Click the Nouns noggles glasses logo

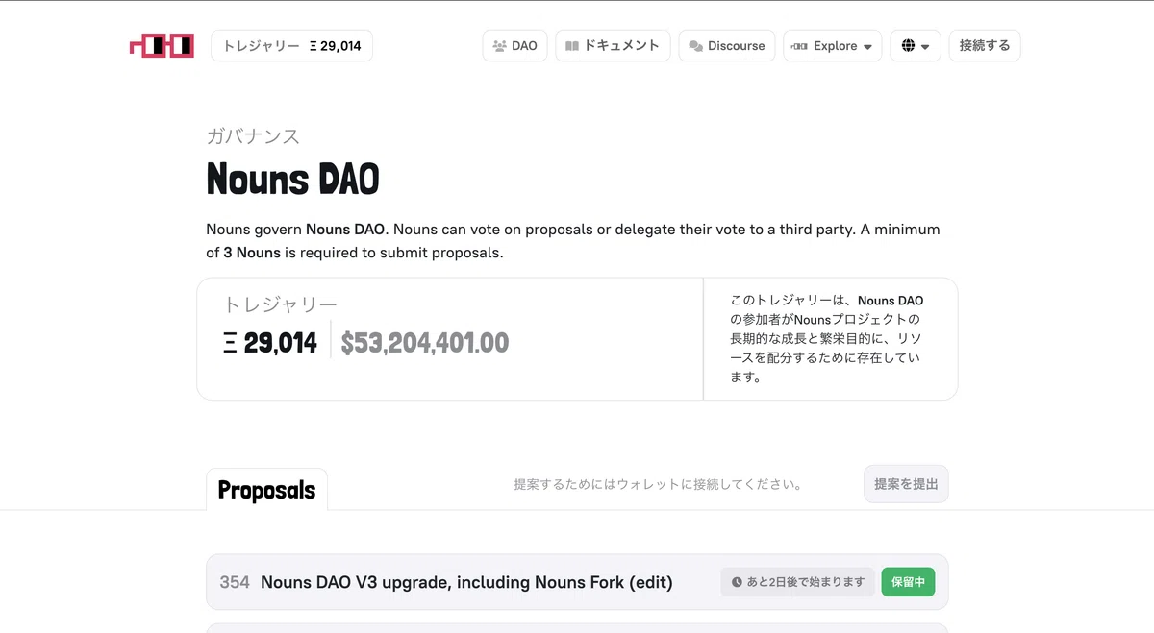click(162, 45)
